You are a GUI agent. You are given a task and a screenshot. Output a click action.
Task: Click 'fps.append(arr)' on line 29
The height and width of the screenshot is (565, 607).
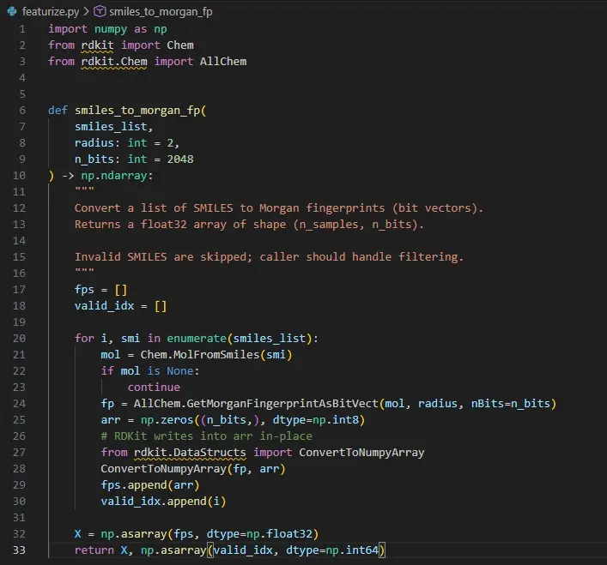[150, 485]
